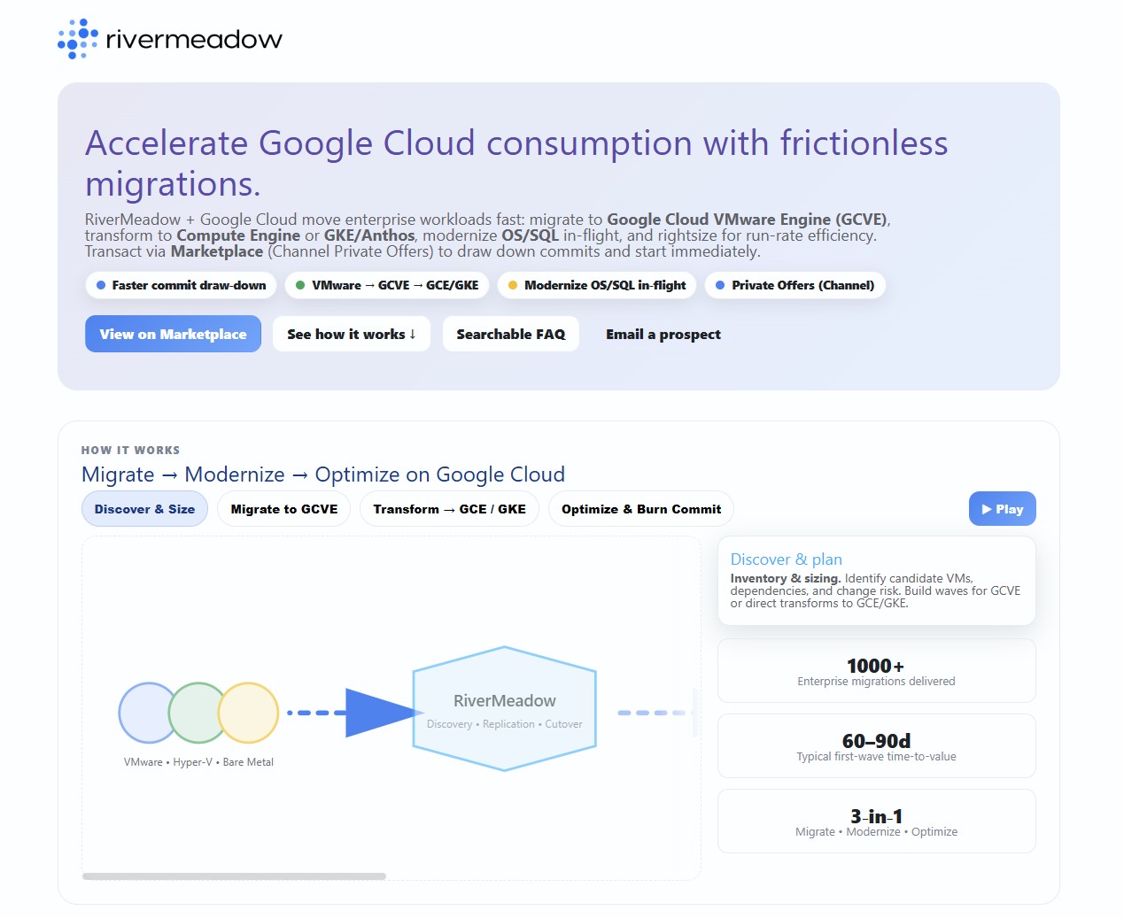This screenshot has width=1124, height=918.
Task: Click the green Hyper-V source circle
Action: (198, 713)
